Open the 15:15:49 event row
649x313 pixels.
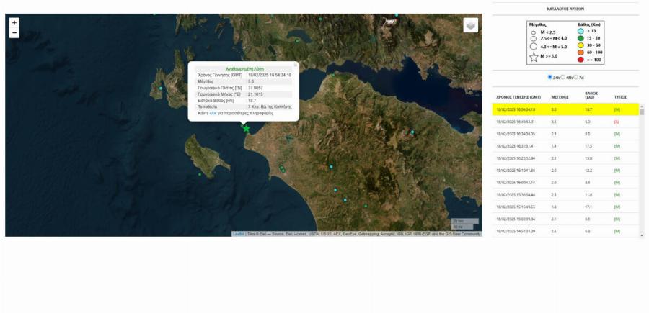(565, 207)
